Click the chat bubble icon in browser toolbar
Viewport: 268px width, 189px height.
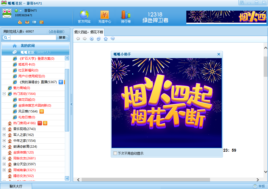[x=113, y=39]
